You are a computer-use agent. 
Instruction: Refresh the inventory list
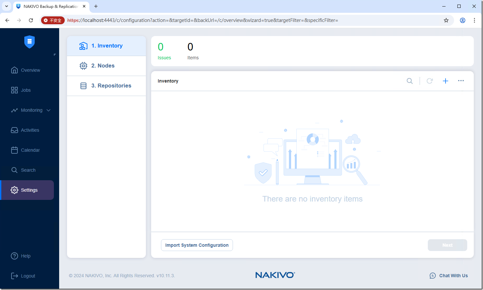(429, 81)
